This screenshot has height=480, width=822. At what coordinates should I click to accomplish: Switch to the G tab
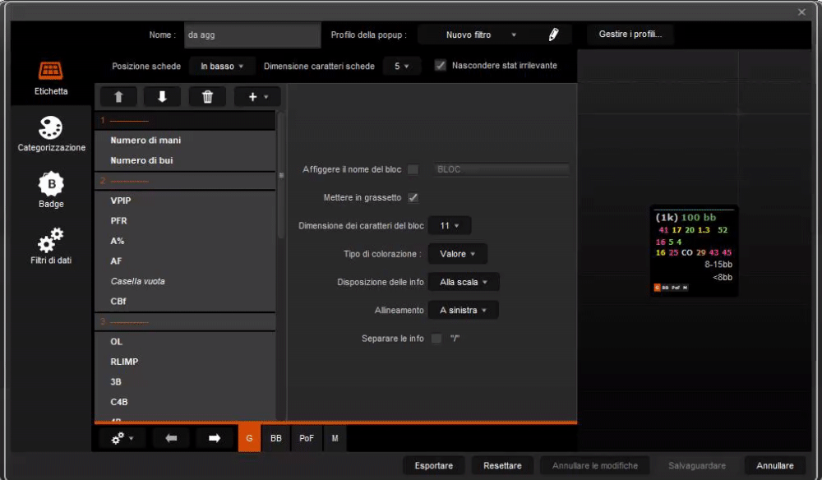250,438
